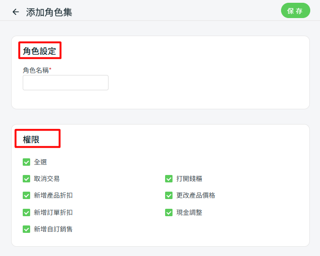Click the 全選 label text
Screen dimensions: 320x256
click(x=40, y=162)
